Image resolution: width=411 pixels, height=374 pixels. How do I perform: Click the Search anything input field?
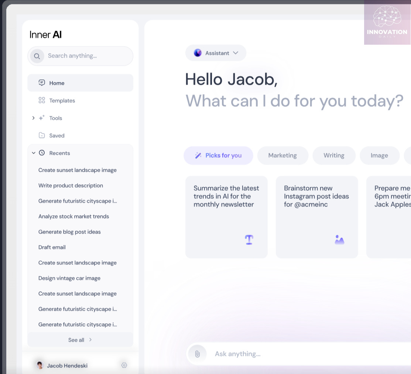pyautogui.click(x=80, y=56)
